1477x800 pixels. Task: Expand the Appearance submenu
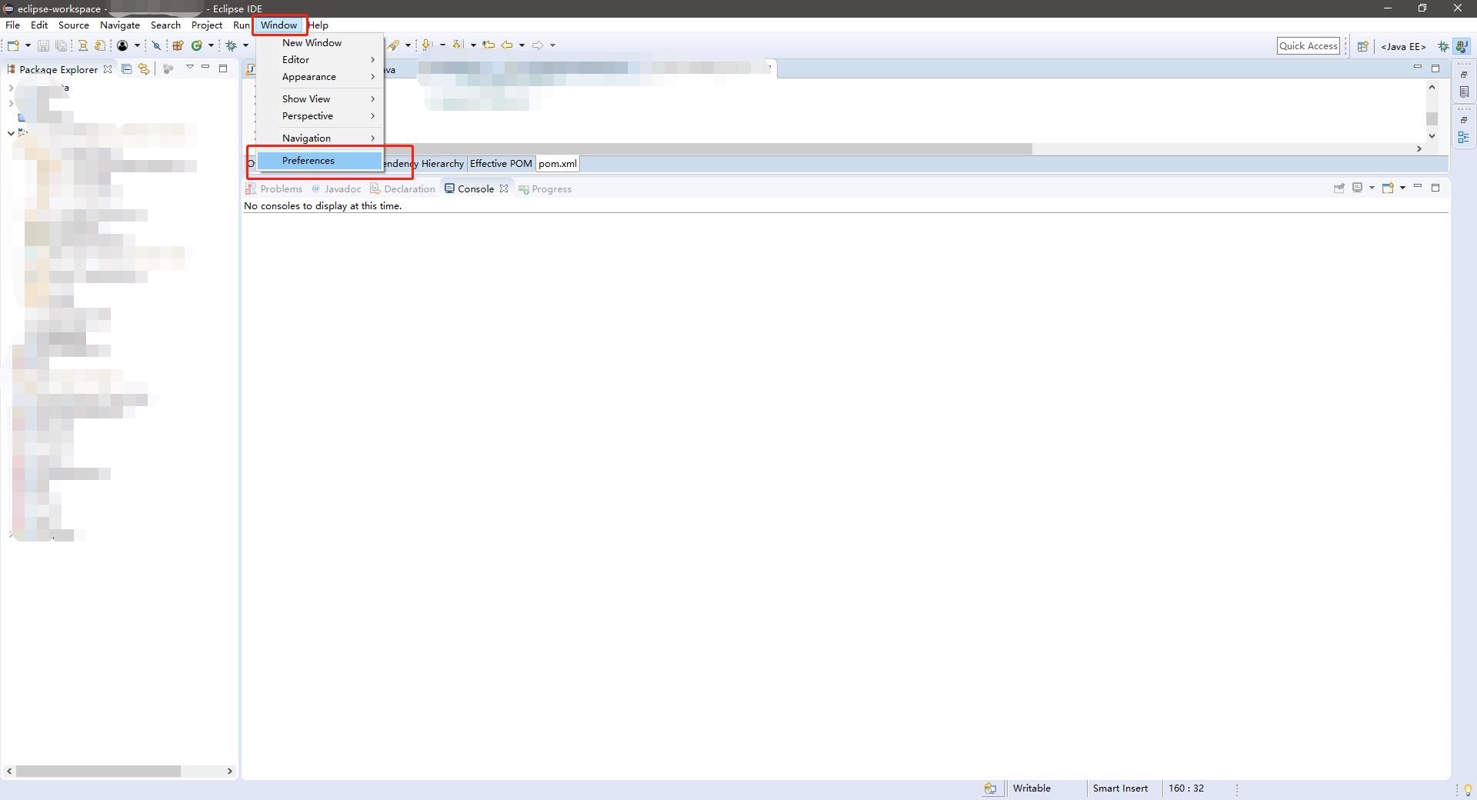click(321, 76)
